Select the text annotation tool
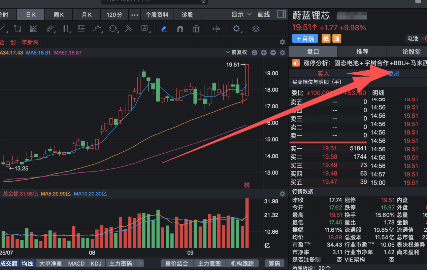Image resolution: width=427 pixels, height=270 pixels. 145,29
